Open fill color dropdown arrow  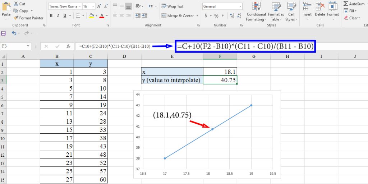pyautogui.click(x=96, y=16)
